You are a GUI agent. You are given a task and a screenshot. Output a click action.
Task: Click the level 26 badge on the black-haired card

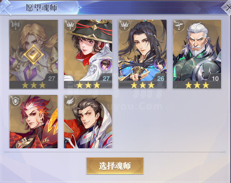point(161,79)
